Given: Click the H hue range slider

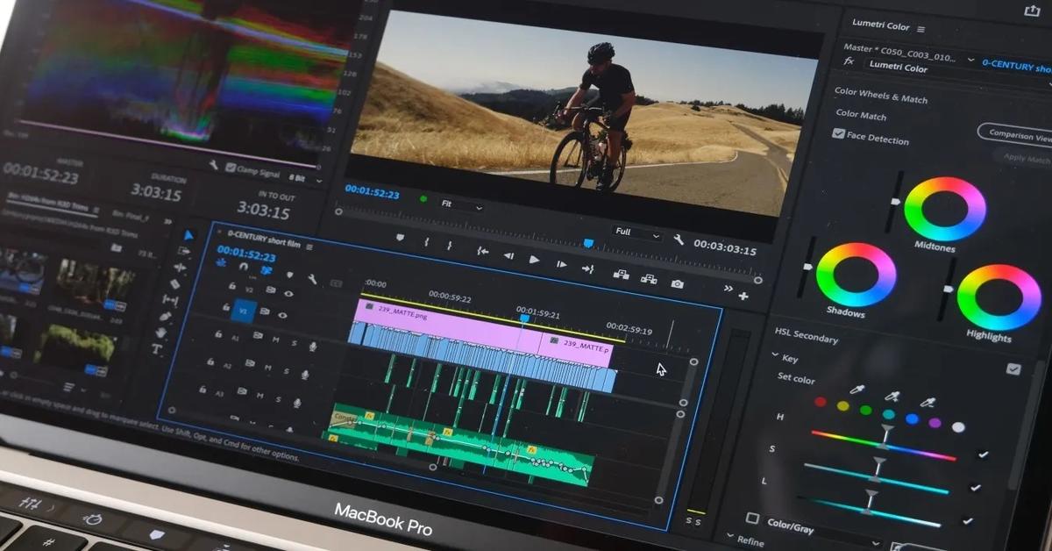Looking at the screenshot, I should tap(884, 446).
